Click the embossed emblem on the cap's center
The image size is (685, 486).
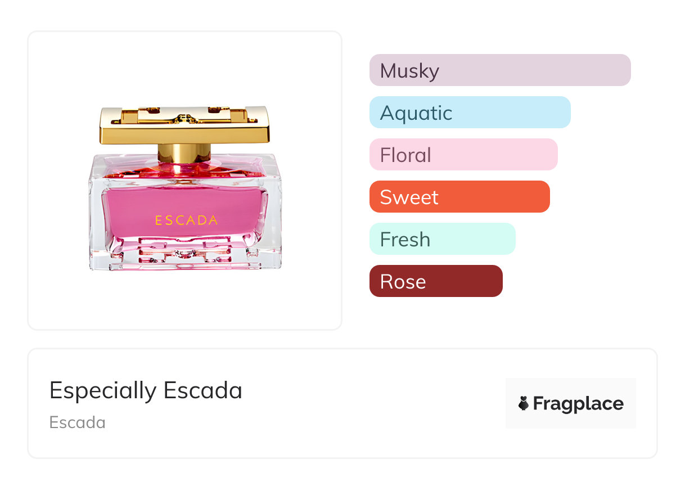(x=184, y=117)
